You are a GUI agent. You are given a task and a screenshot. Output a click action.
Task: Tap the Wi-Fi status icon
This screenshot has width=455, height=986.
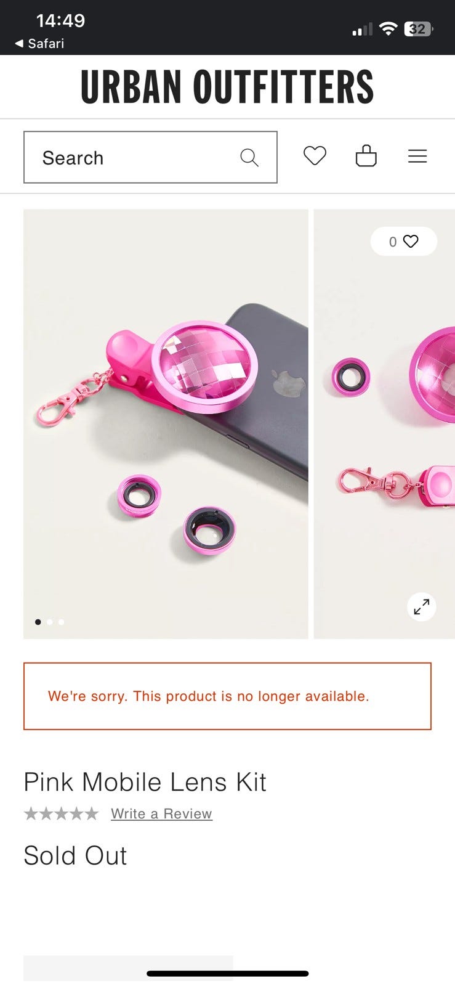[x=388, y=28]
